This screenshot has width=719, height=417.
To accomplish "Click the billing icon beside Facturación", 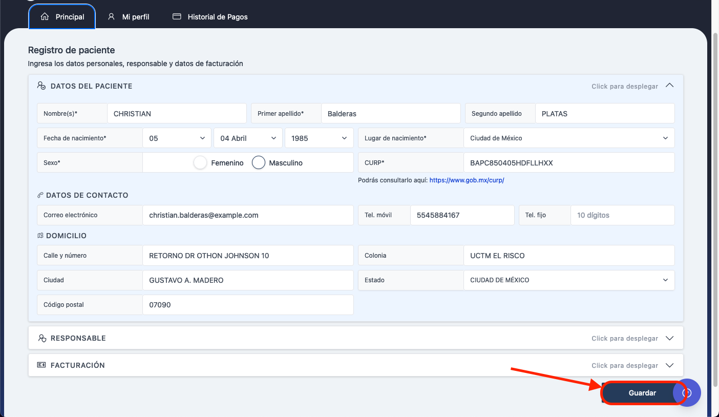I will pos(41,365).
